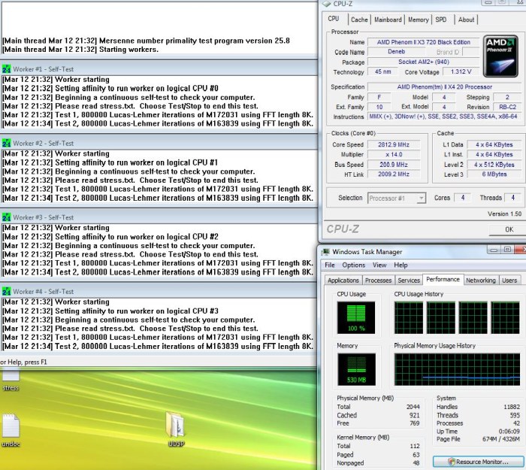Click the Worker #4 - Self-Test title bar

[159, 292]
